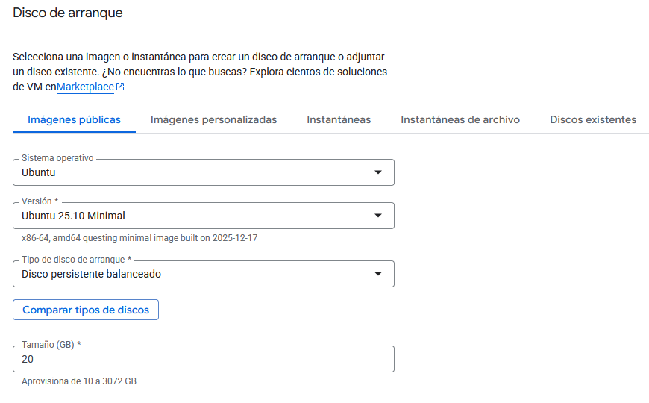Switch to the Imágenes públicas tab
Image resolution: width=649 pixels, height=403 pixels.
click(74, 119)
